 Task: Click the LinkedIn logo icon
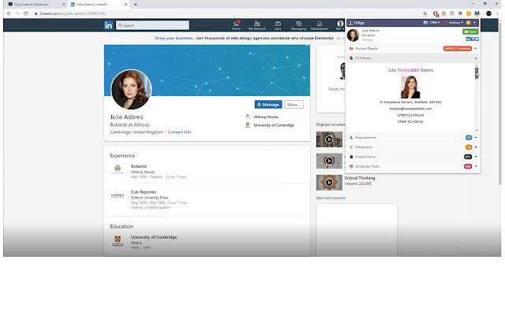109,25
